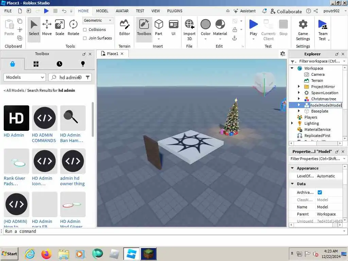Insert a Part

point(159,28)
